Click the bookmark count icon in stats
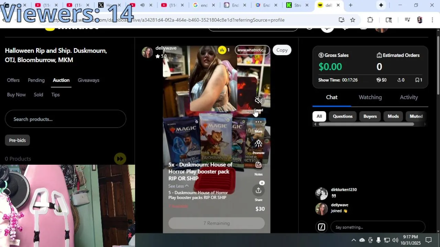 417,80
